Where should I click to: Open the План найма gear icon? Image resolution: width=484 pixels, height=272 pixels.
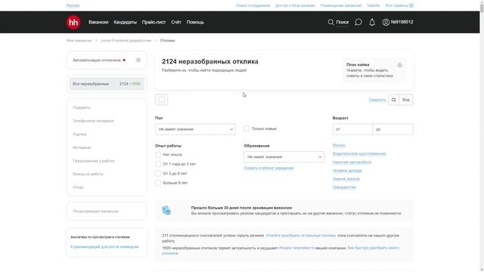(400, 65)
